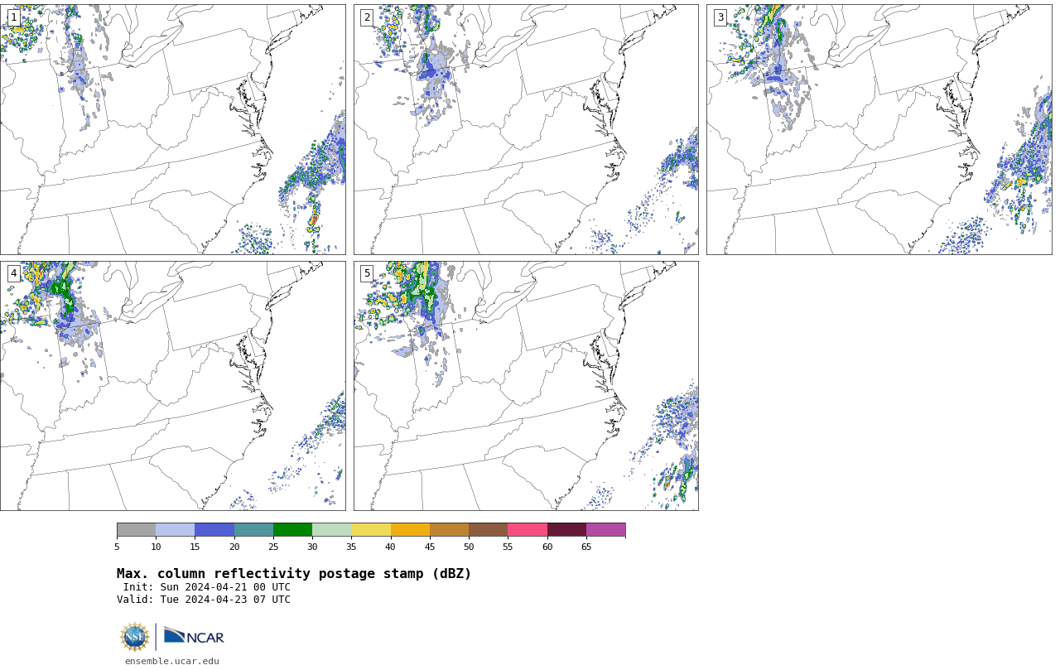1060x670 pixels.
Task: Click the member number 1 label box
Action: 13,17
